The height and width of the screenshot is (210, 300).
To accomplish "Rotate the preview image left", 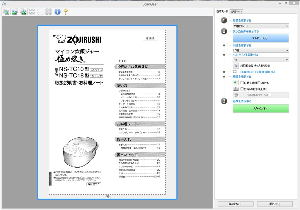I will pyautogui.click(x=15, y=12).
